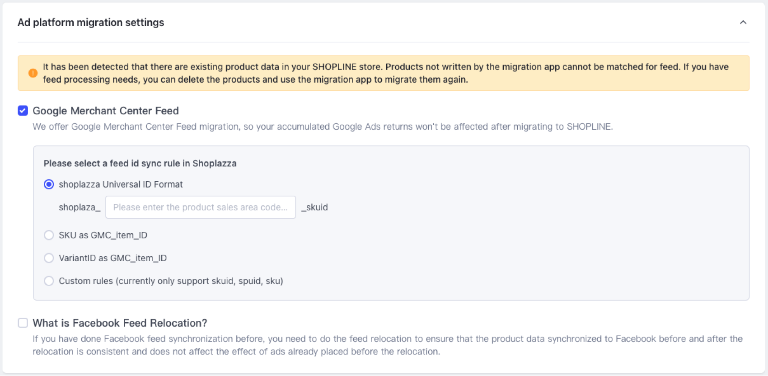
Task: Click the Facebook feed synchronization description paragraph
Action: [x=387, y=345]
